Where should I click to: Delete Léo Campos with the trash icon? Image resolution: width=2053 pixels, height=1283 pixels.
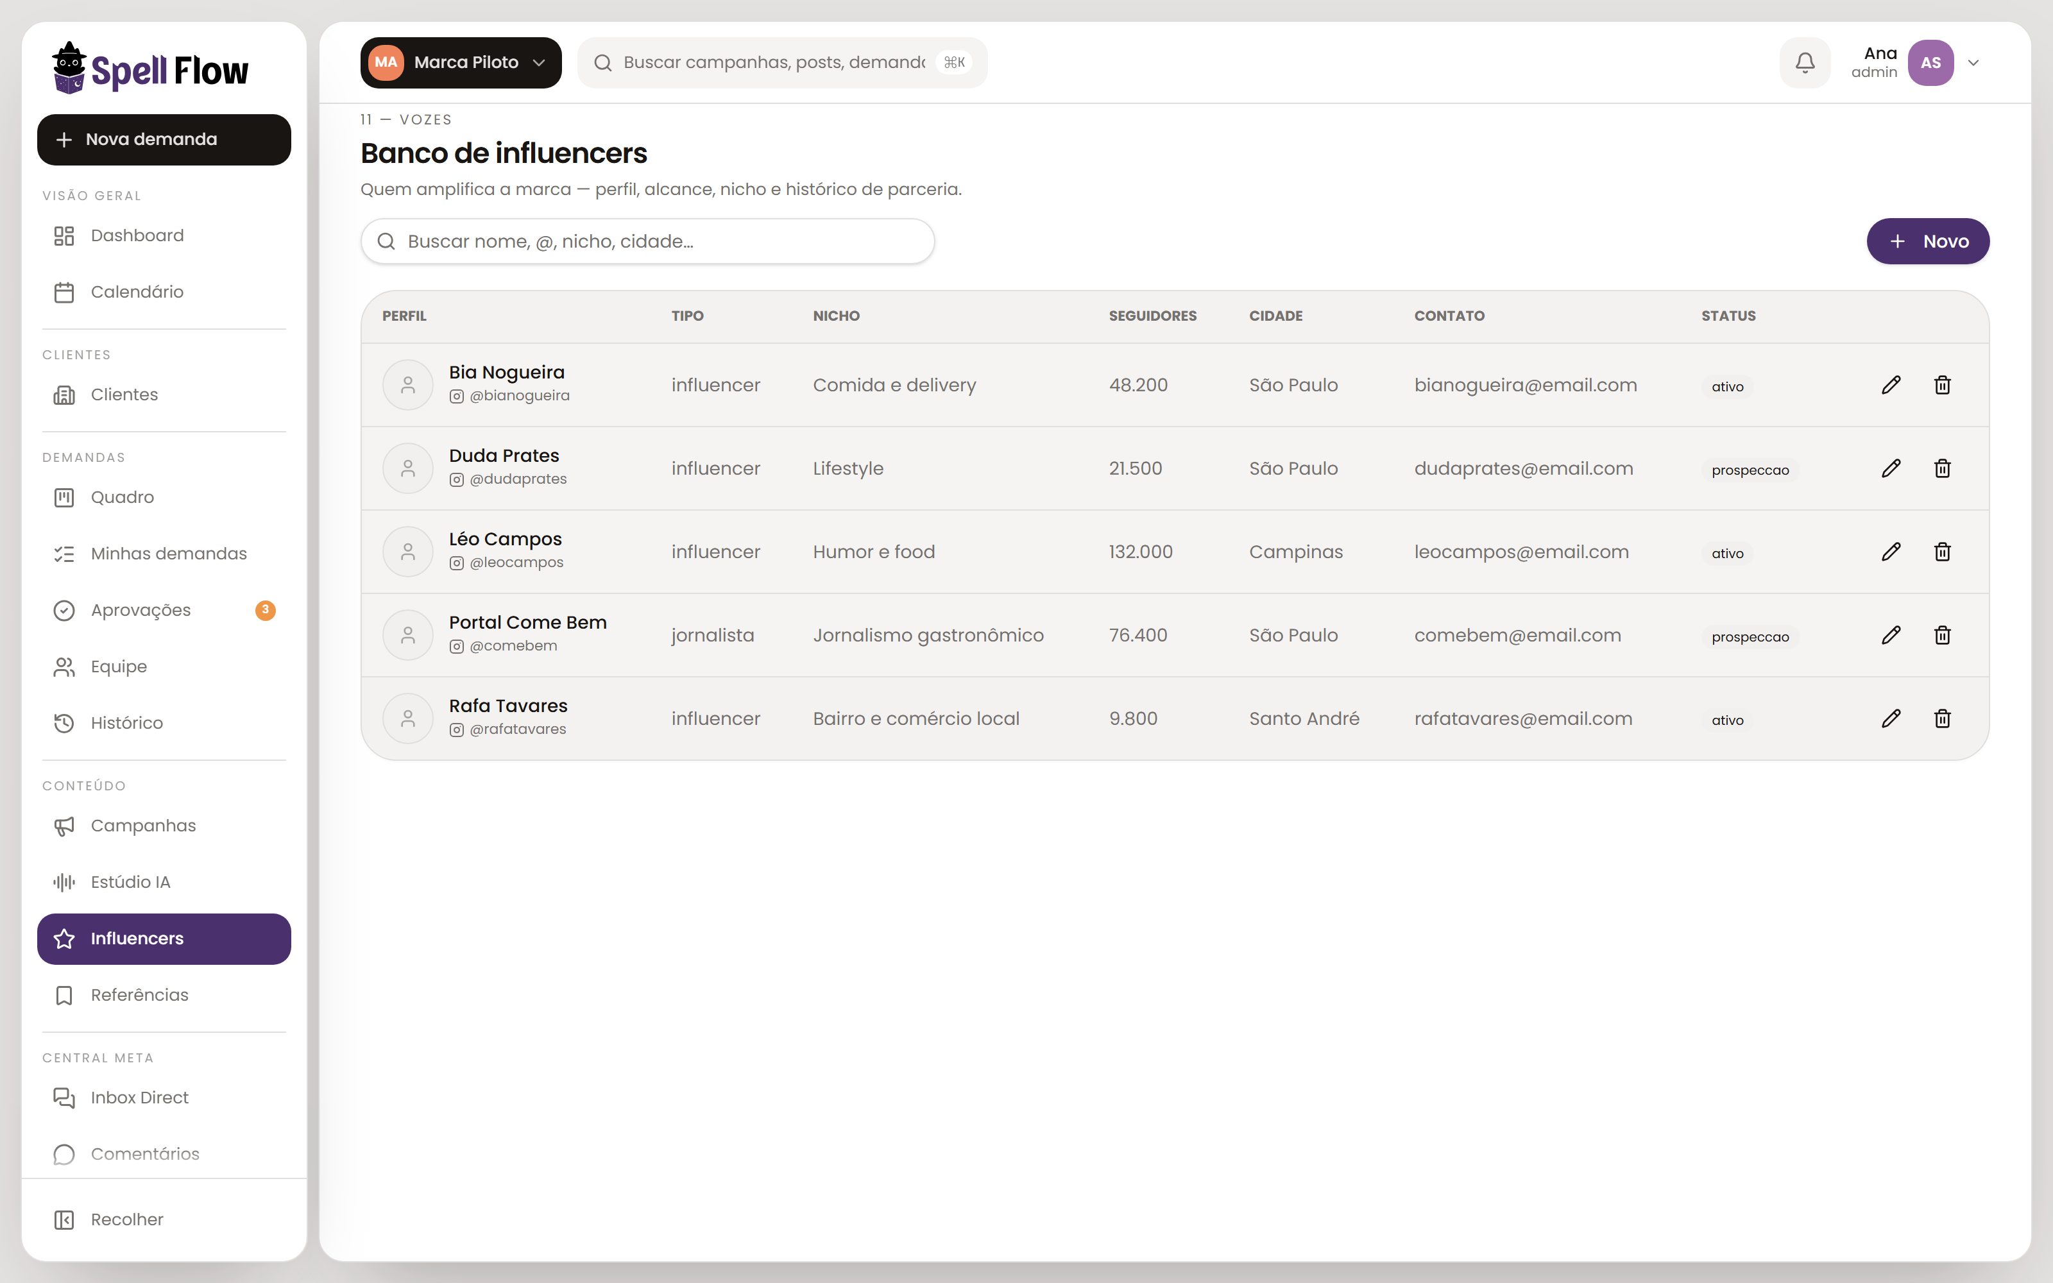(x=1942, y=552)
